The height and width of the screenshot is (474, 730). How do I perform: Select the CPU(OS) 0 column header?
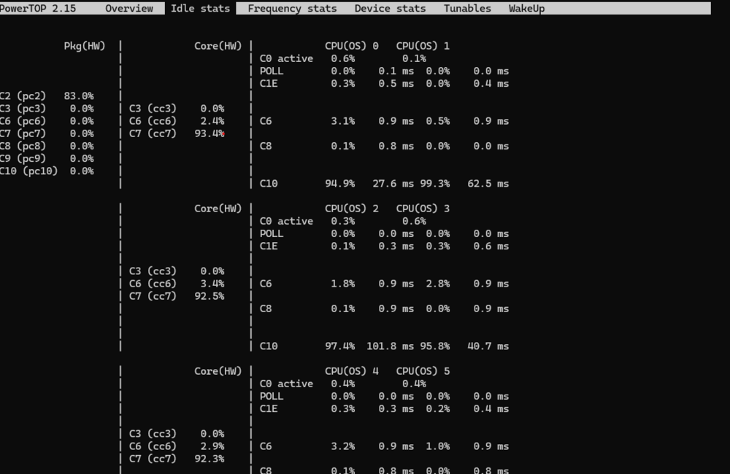pos(352,46)
